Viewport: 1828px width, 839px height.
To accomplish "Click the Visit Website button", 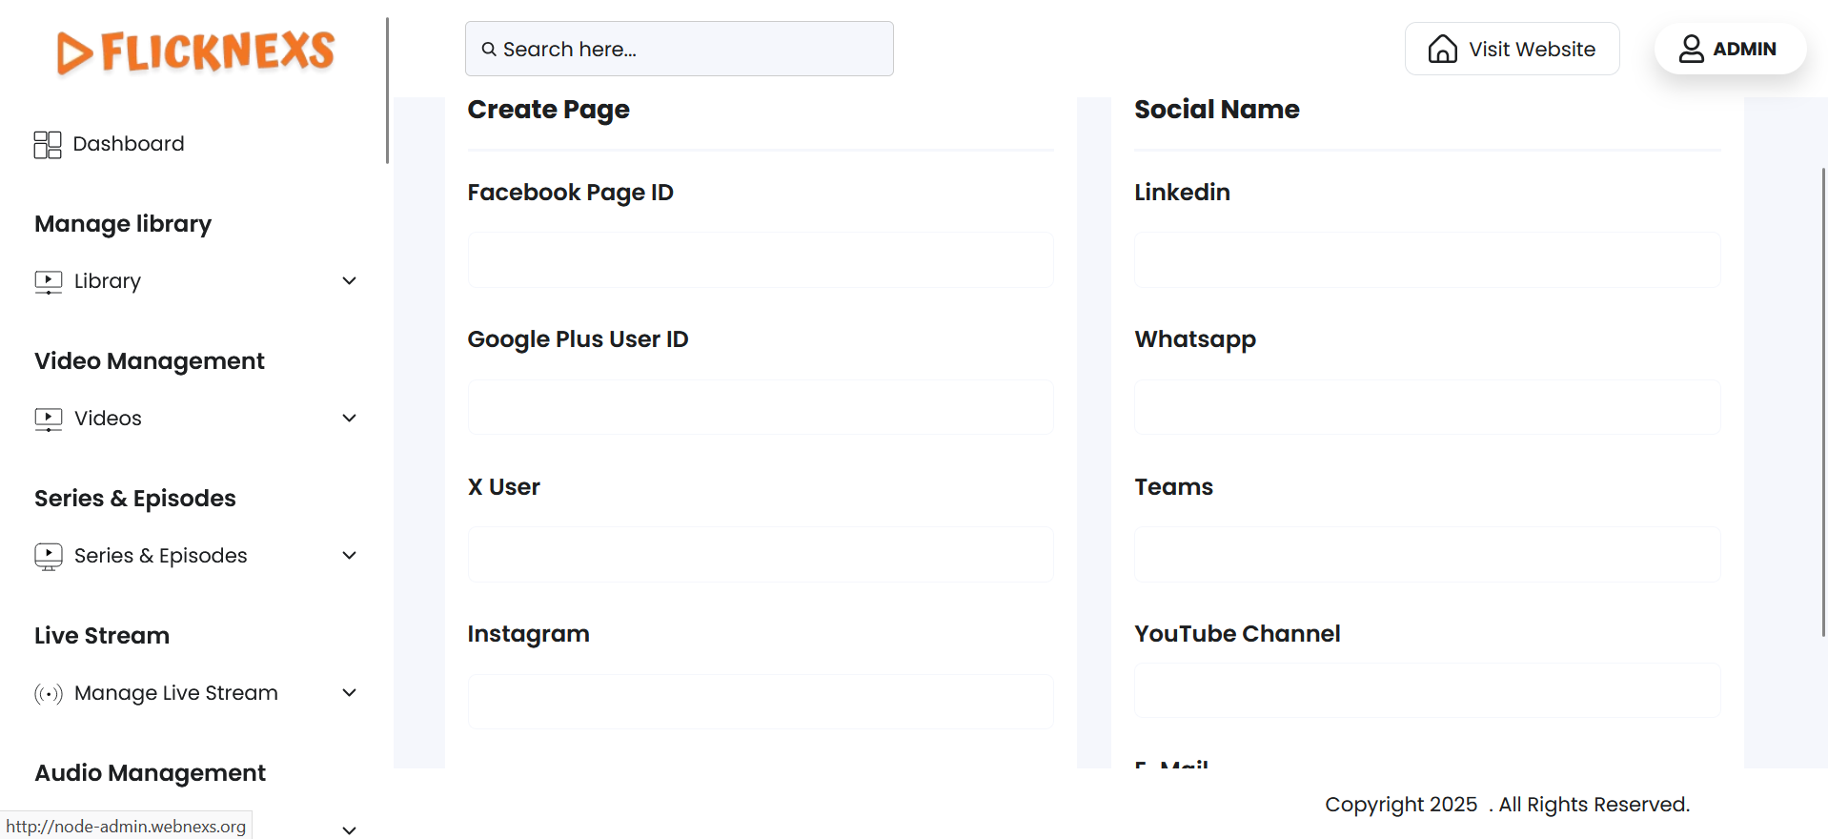I will 1512,49.
